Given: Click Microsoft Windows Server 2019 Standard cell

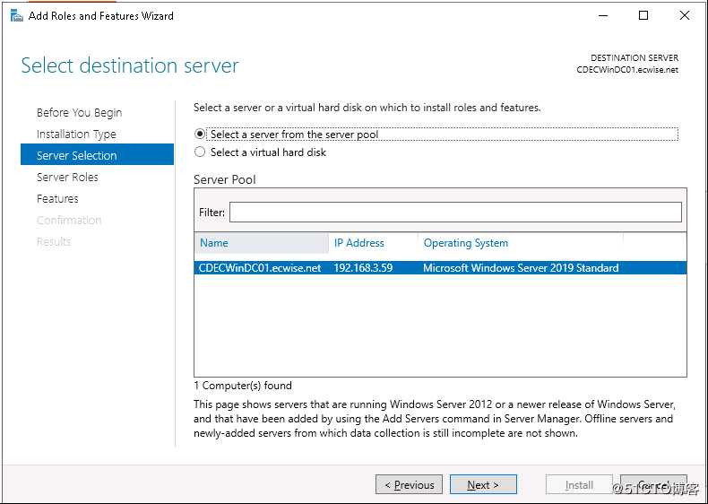Looking at the screenshot, I should click(521, 268).
